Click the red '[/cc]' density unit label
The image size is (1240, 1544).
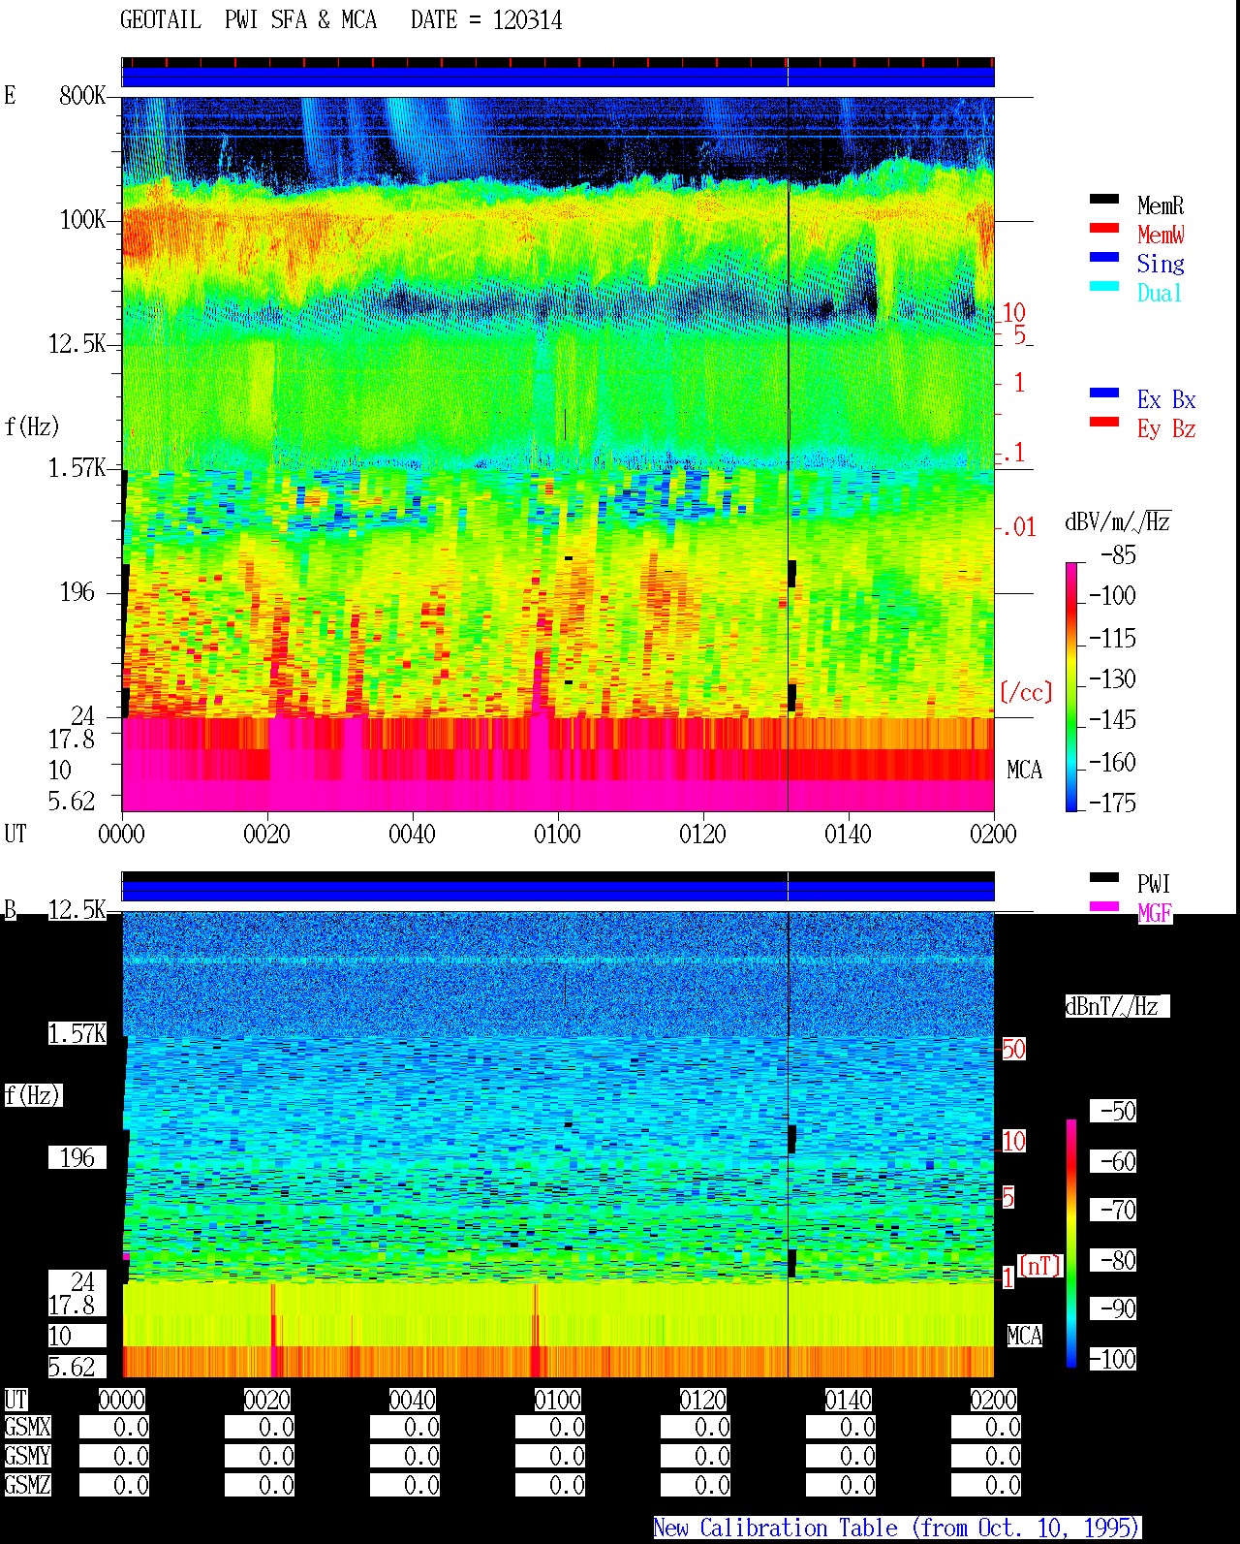[1026, 692]
